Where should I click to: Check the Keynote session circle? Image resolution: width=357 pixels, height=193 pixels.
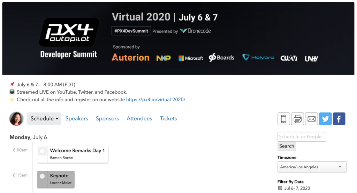pyautogui.click(x=42, y=176)
